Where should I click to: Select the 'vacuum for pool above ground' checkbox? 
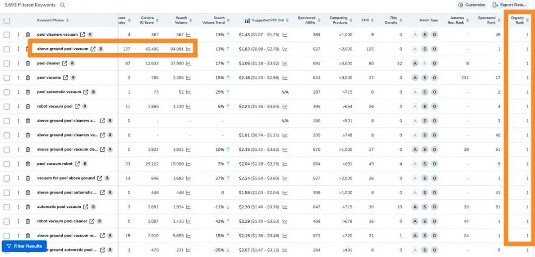pyautogui.click(x=7, y=178)
